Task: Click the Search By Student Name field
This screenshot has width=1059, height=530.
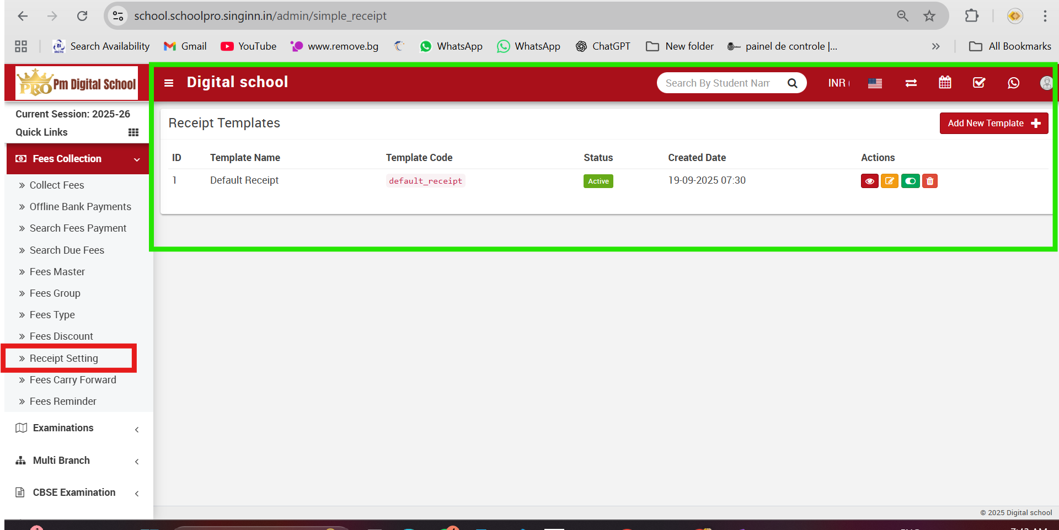Action: (717, 83)
